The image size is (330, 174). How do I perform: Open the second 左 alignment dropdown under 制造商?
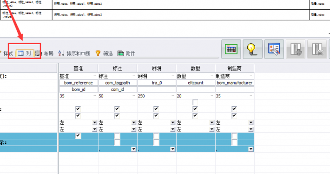point(251,129)
